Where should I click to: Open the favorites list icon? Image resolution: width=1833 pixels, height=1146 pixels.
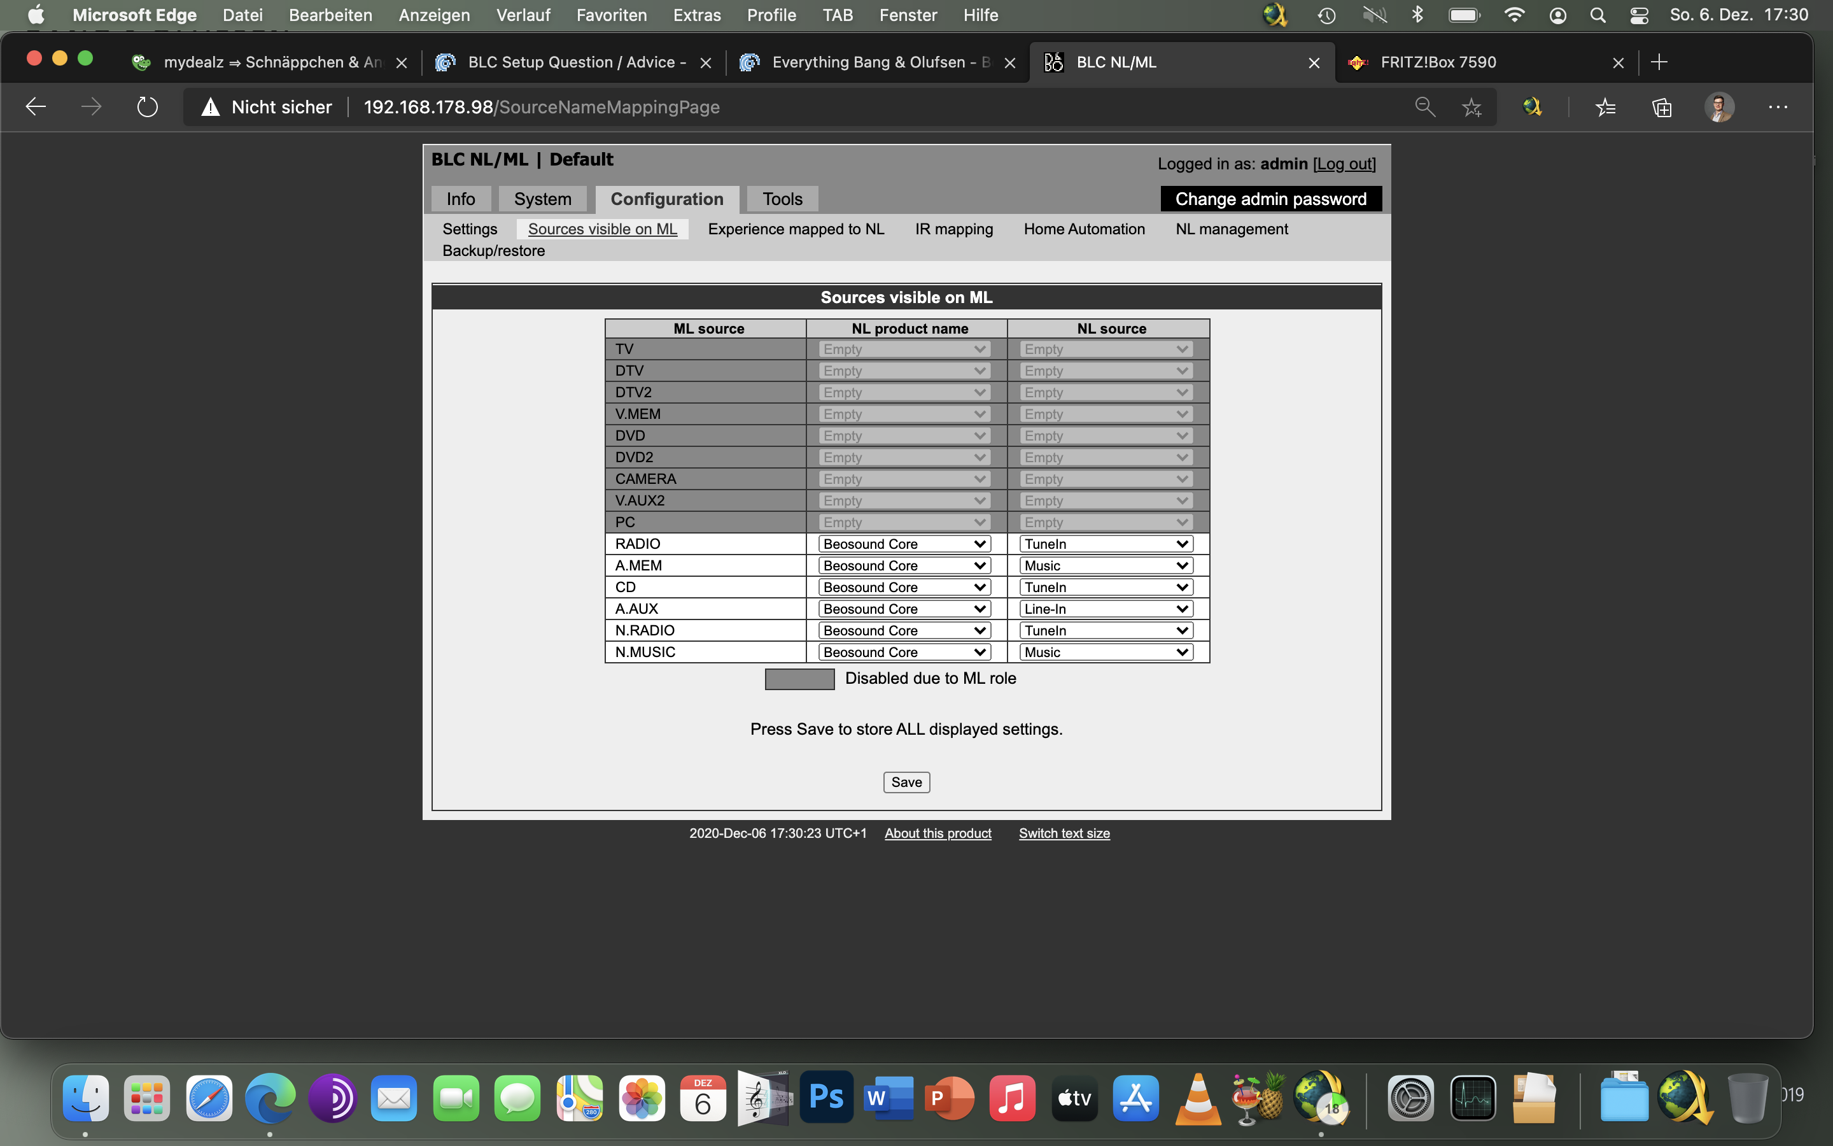click(1605, 107)
